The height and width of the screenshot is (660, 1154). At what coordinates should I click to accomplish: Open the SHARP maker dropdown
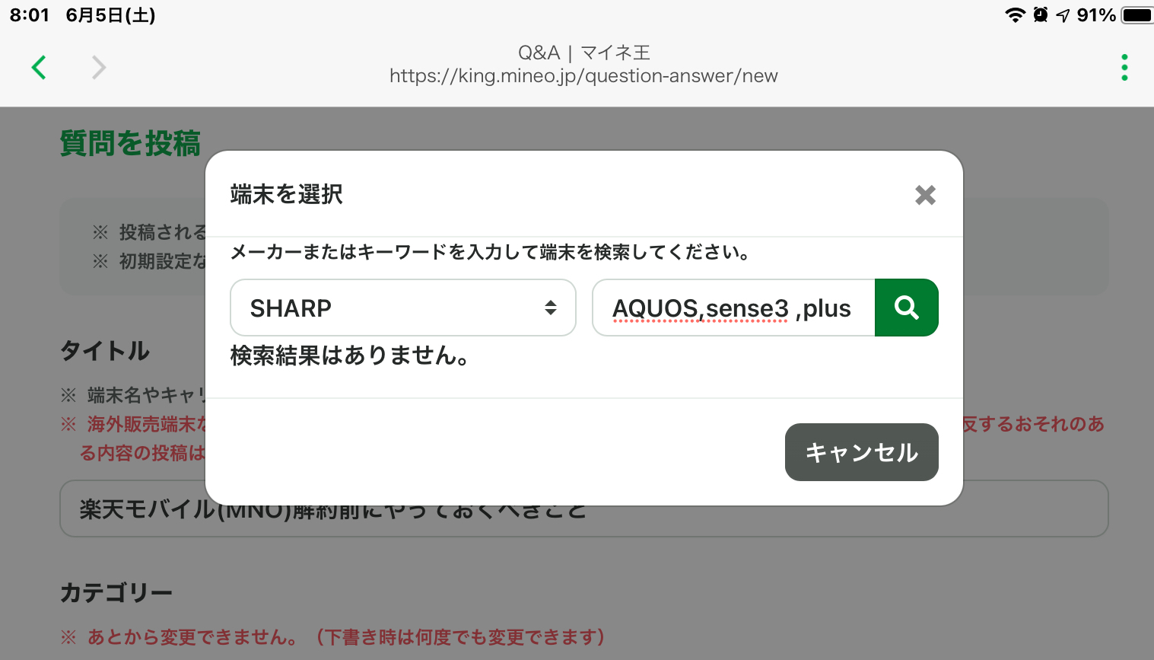402,308
